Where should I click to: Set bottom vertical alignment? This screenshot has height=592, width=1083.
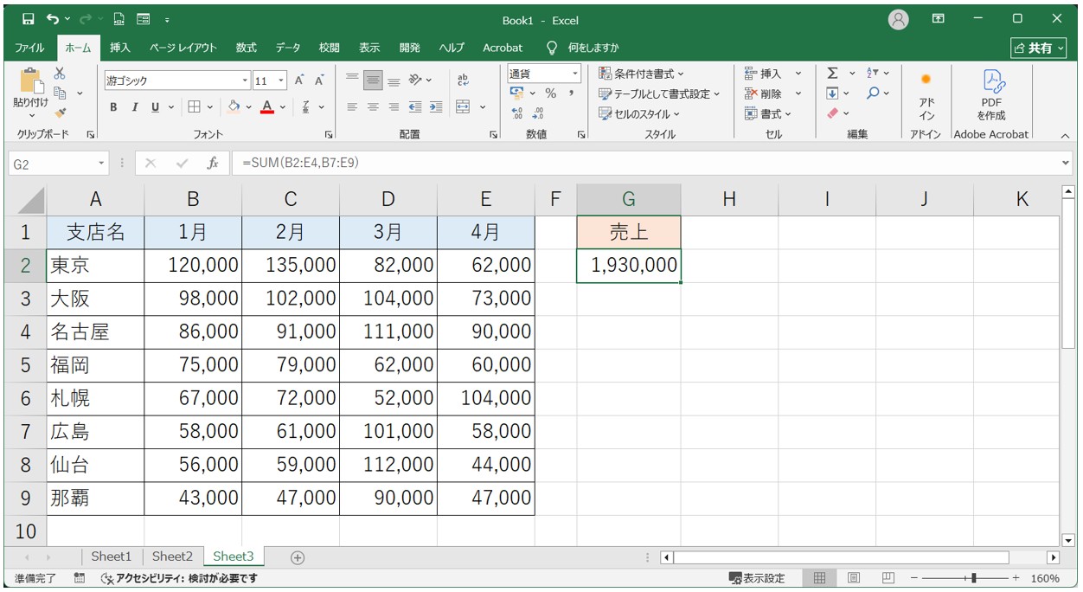tap(394, 80)
